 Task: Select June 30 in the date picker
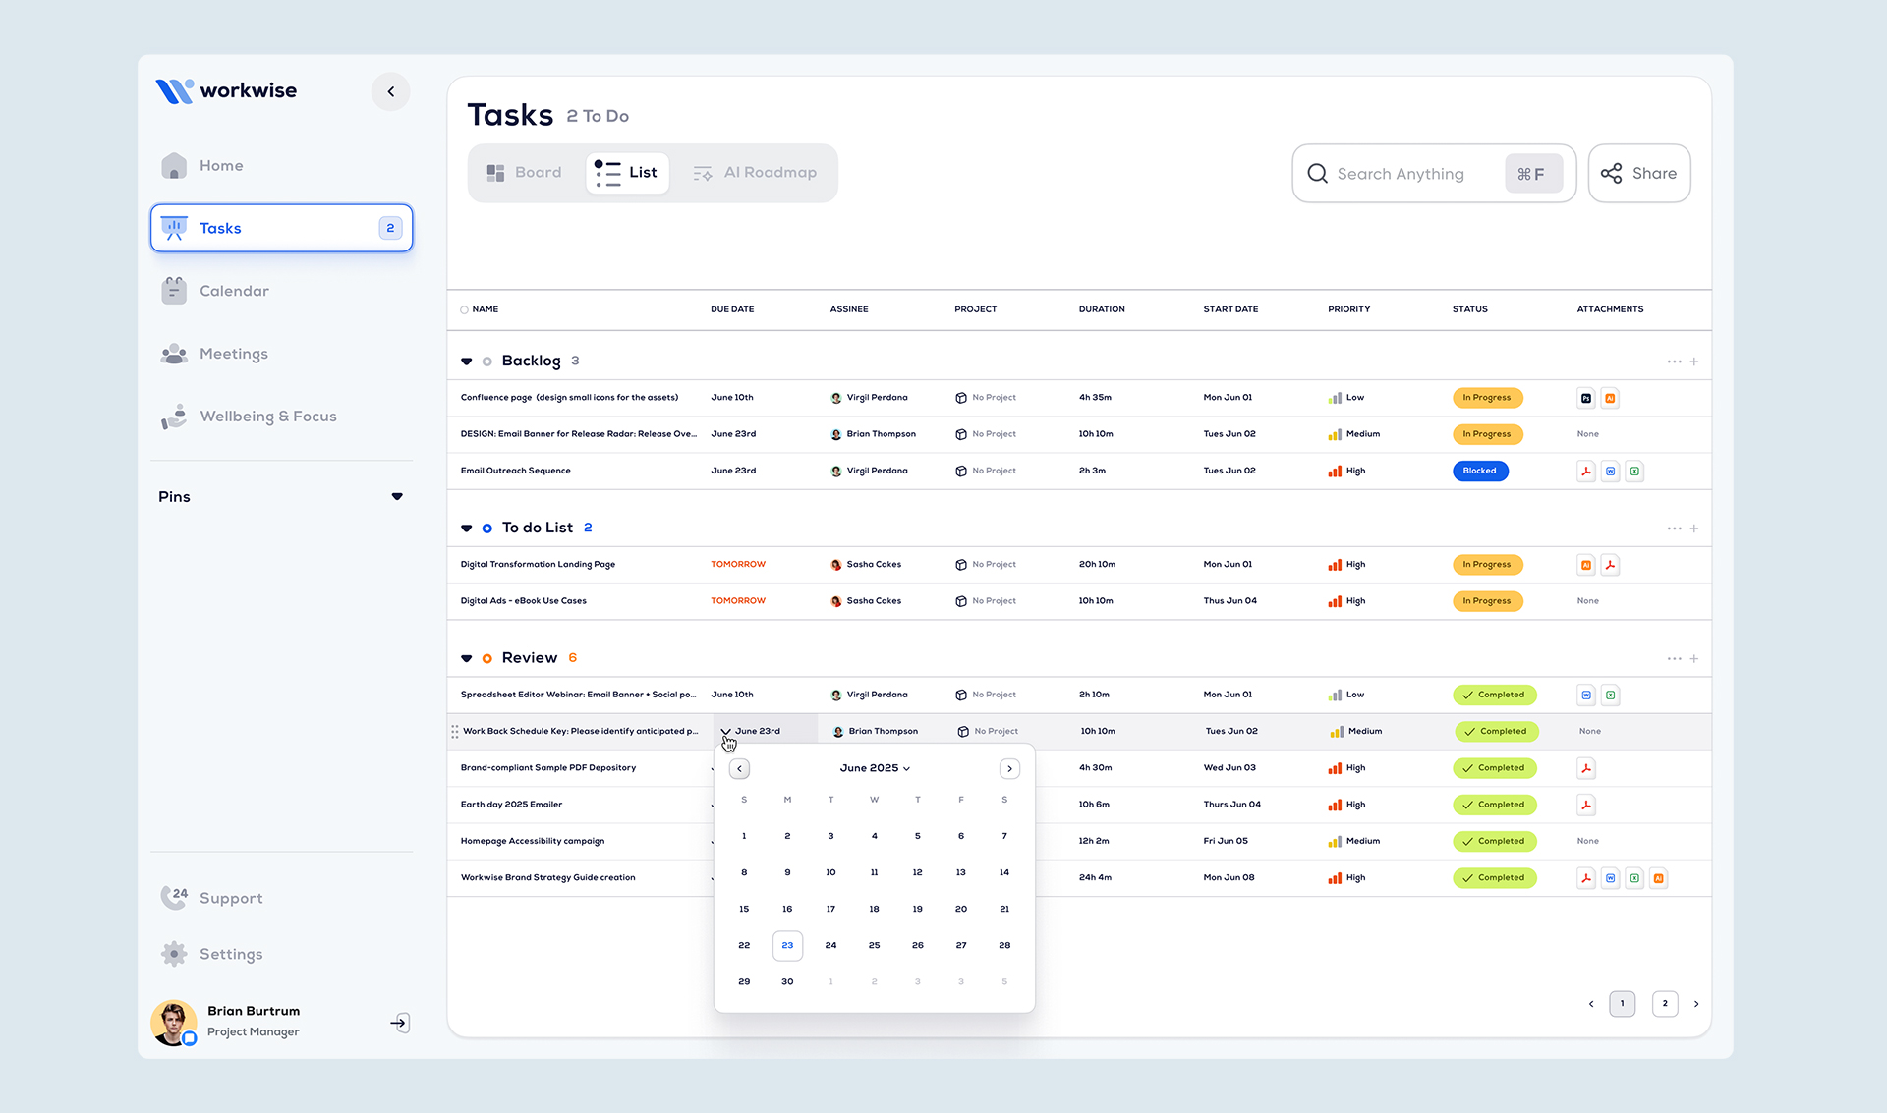786,980
